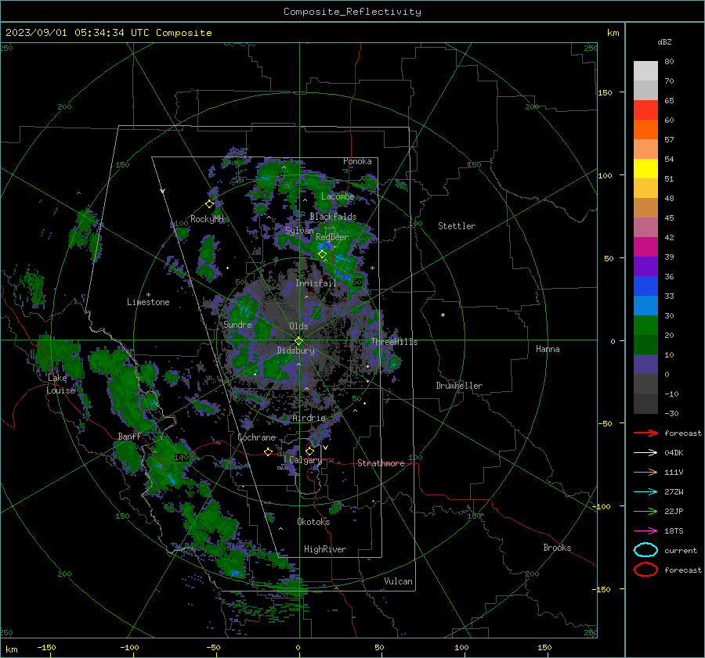Click the asterisk marker above Limestone
705x658 pixels.
click(148, 295)
